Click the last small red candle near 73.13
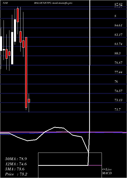The height and width of the screenshot is (178, 127). pos(29,101)
